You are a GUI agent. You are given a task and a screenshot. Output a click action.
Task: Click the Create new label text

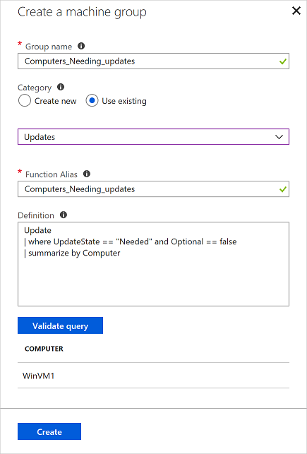[56, 101]
